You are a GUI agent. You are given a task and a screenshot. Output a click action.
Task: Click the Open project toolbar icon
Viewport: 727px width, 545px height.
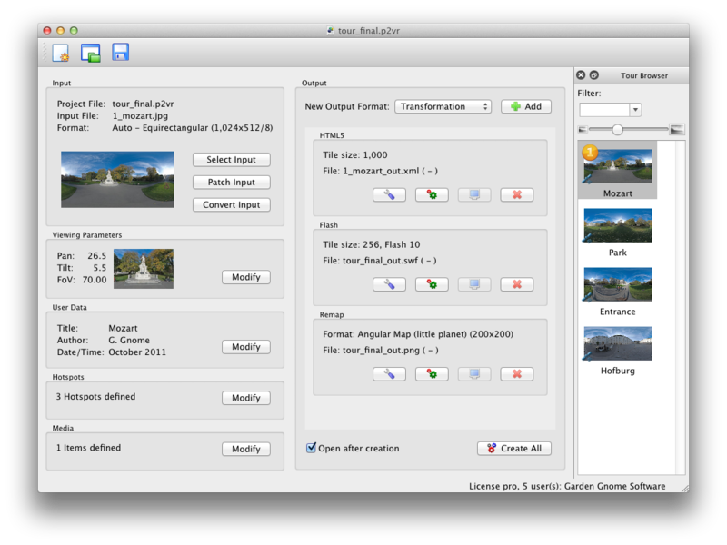(91, 53)
